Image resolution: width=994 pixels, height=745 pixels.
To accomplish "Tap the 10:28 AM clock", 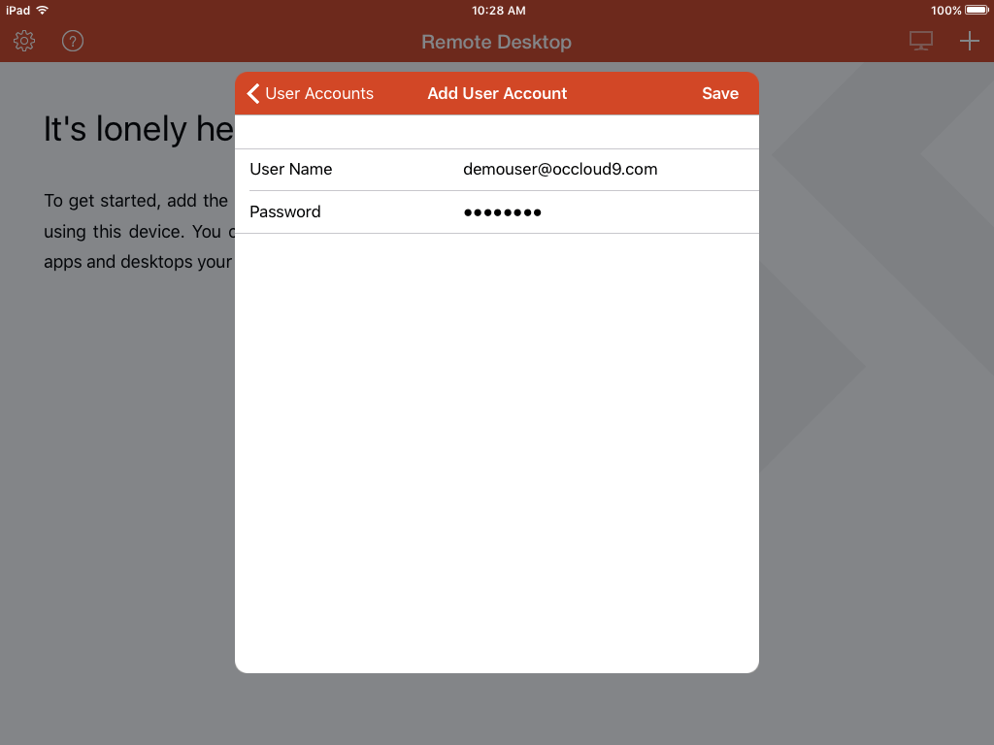I will 498,10.
